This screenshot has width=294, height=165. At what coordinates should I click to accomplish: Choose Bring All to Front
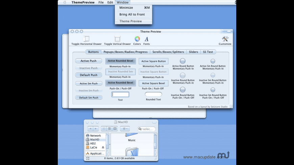133,14
